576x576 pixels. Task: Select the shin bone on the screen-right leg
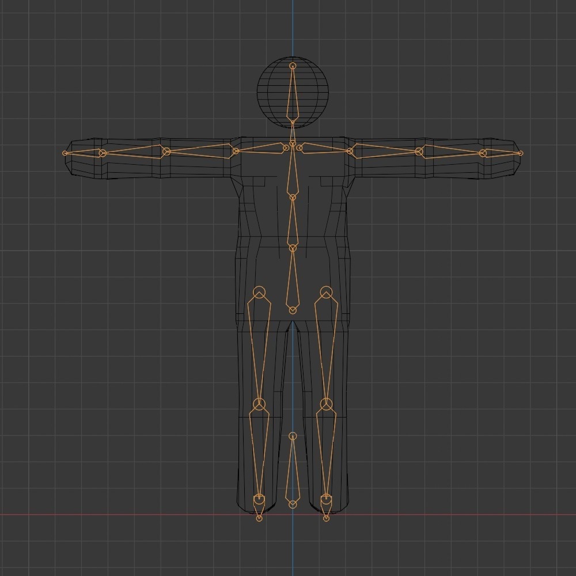pyautogui.click(x=326, y=452)
